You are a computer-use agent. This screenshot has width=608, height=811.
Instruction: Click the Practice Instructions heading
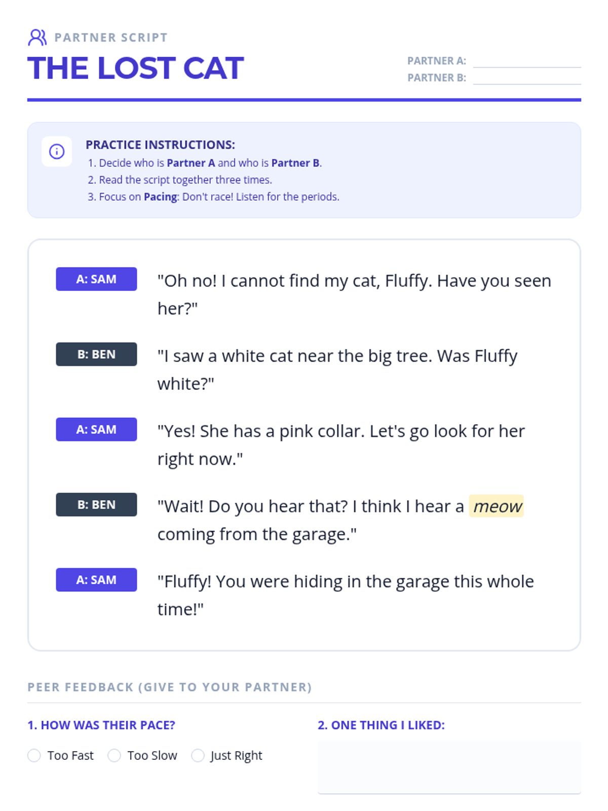pyautogui.click(x=160, y=145)
